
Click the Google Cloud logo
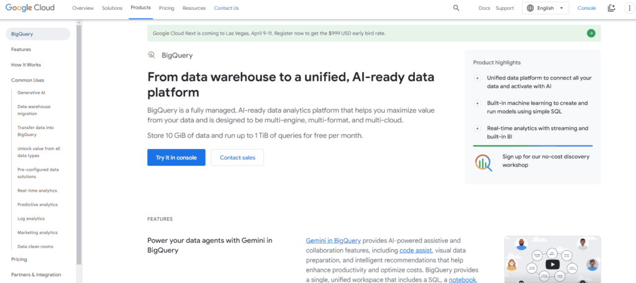point(30,7)
